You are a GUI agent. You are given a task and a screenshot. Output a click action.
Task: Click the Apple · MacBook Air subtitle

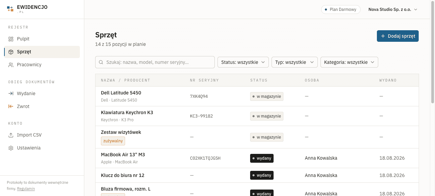pyautogui.click(x=119, y=162)
